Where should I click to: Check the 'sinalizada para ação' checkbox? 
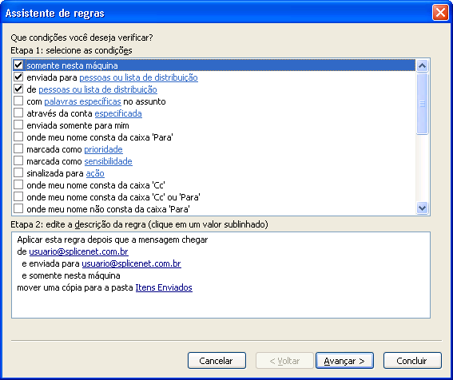point(18,172)
